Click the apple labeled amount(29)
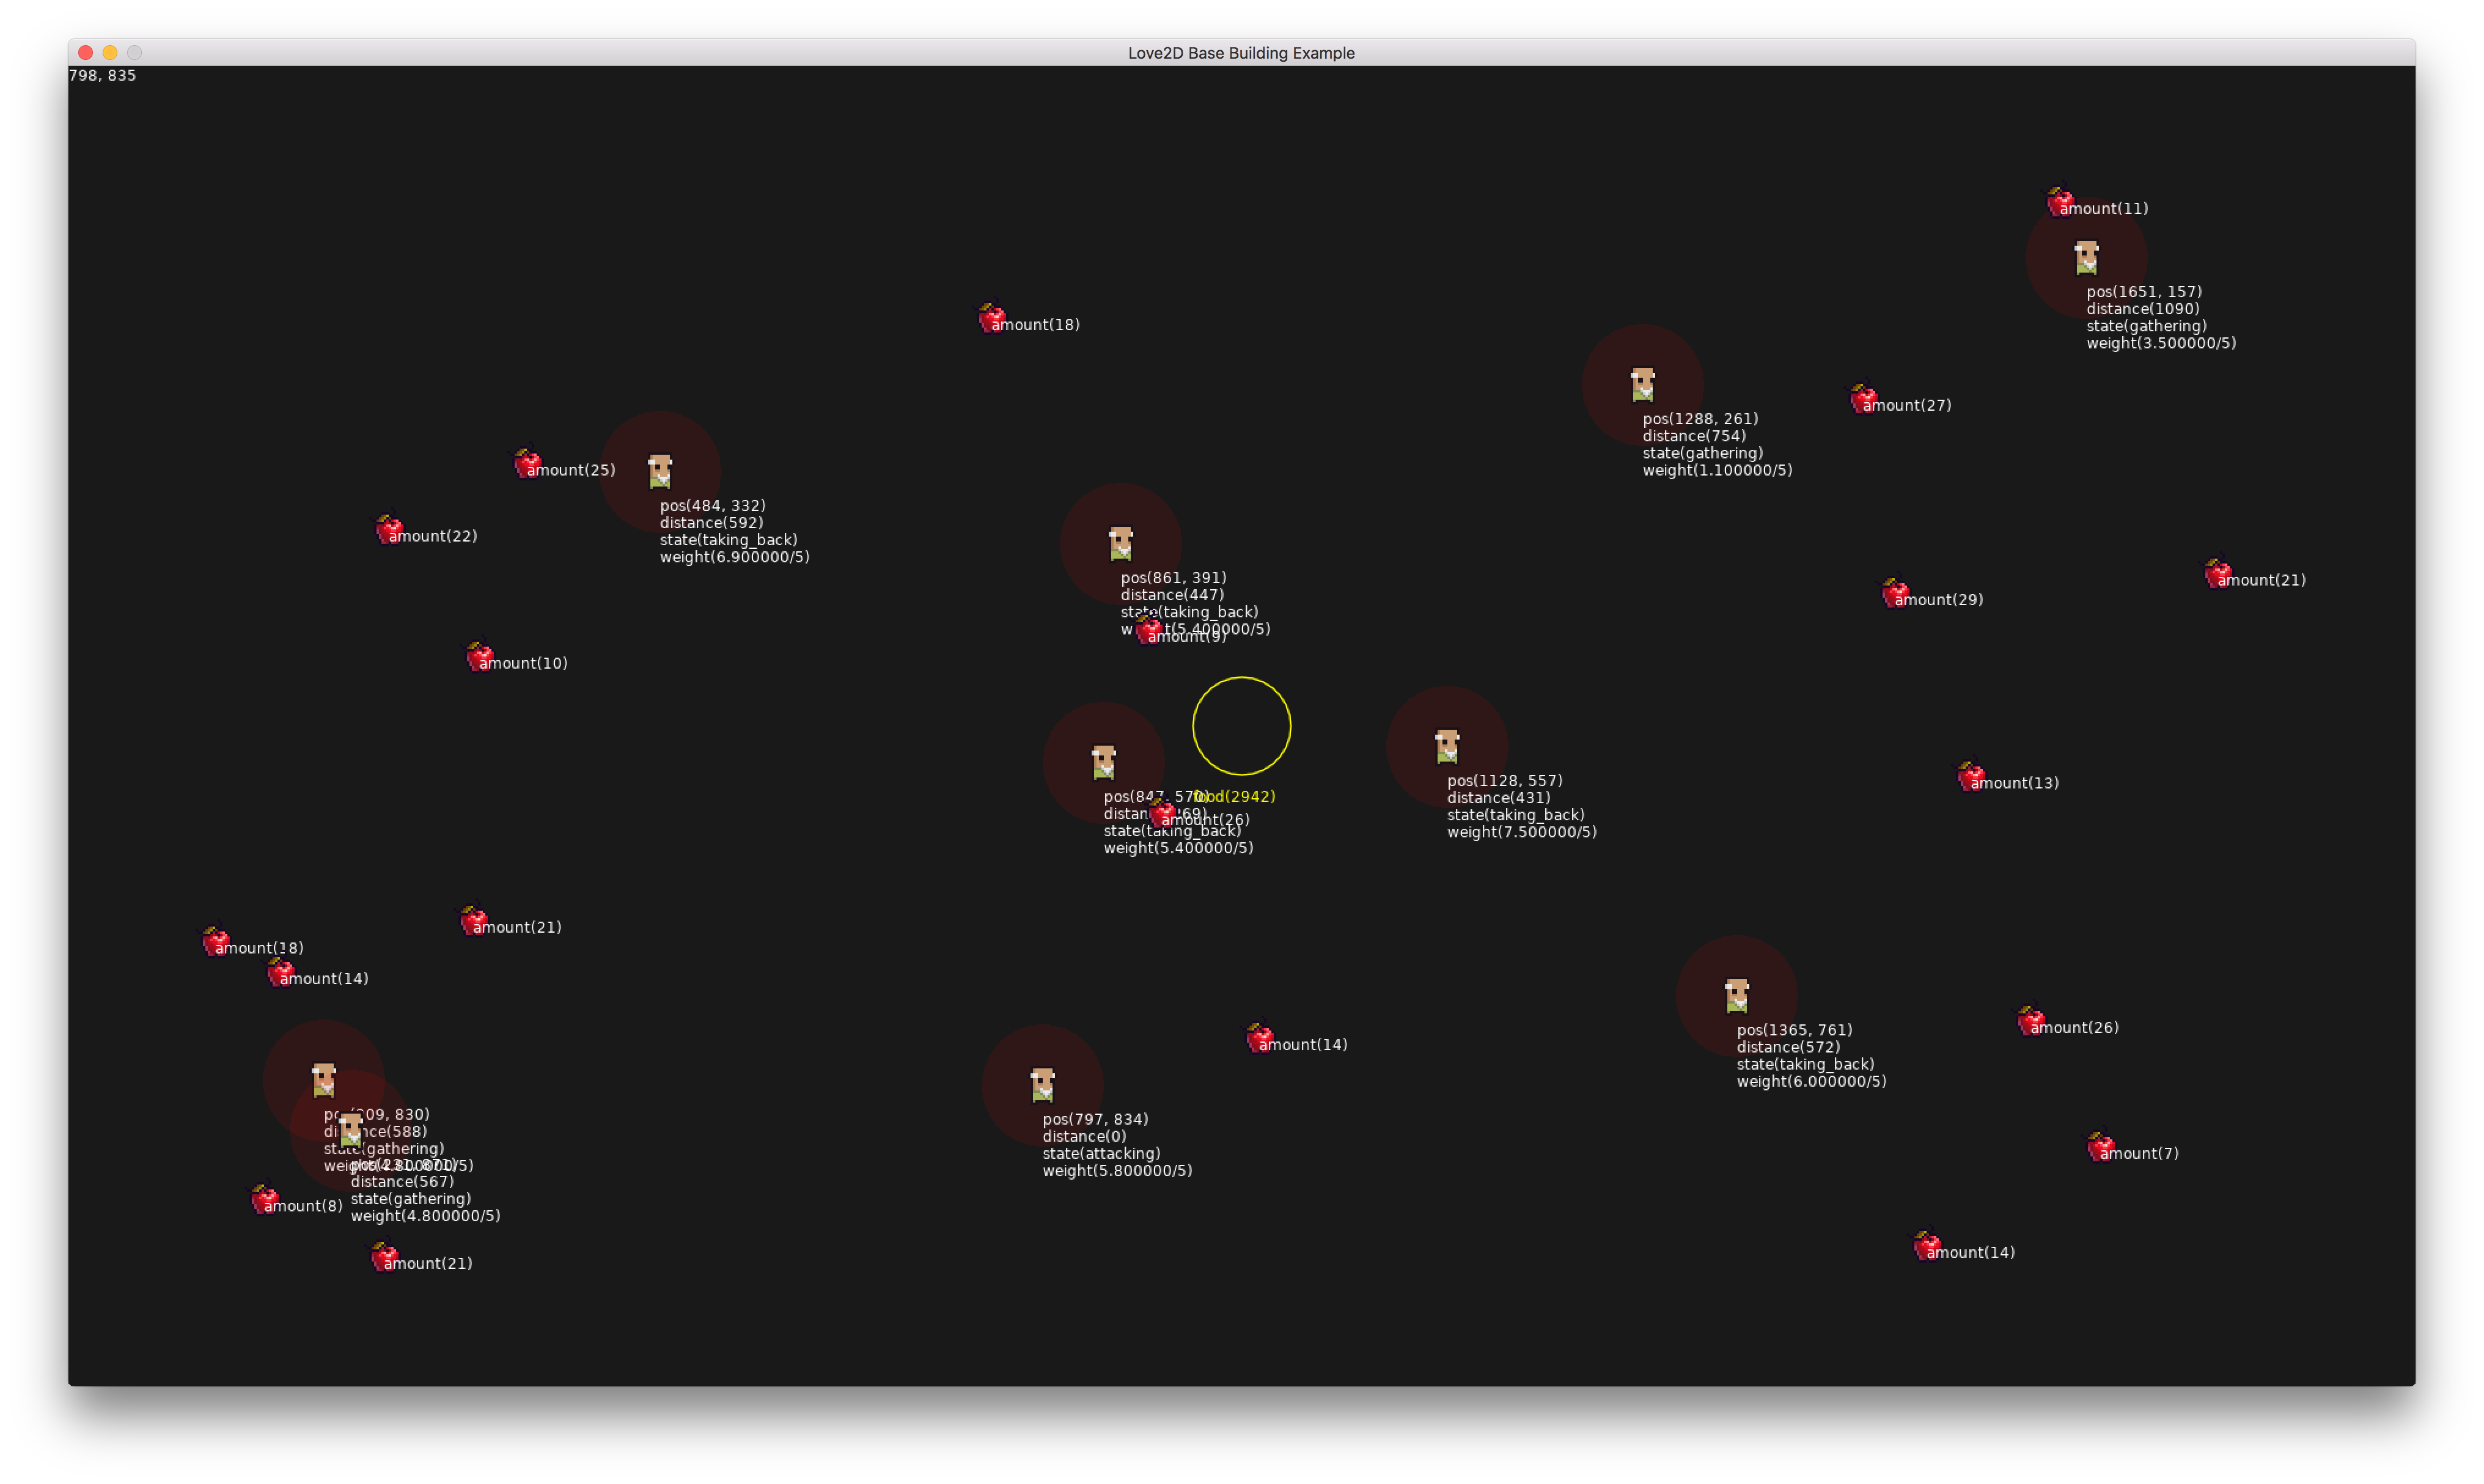This screenshot has height=1484, width=2484. pyautogui.click(x=1893, y=594)
